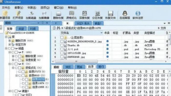171x96 pixels.
Task: Open the 查看(V) menu
Action: (19, 8)
